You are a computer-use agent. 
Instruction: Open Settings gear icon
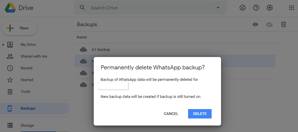[x=270, y=8]
